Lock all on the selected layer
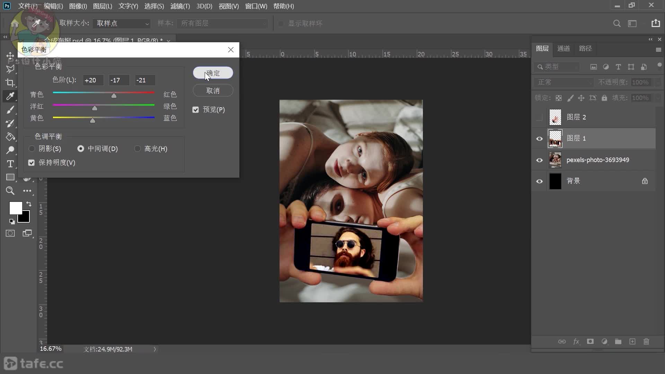This screenshot has width=665, height=374. coord(604,98)
